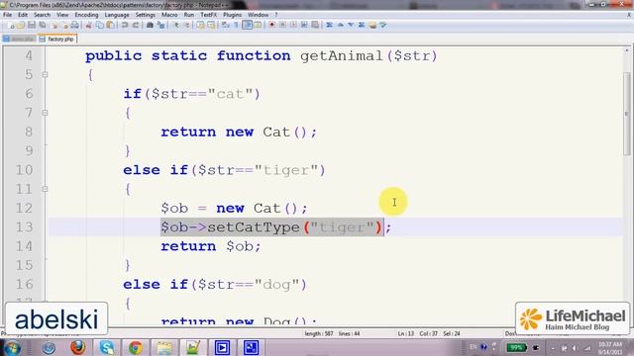Open Chrome from the taskbar
634x356 pixels.
coord(136,347)
